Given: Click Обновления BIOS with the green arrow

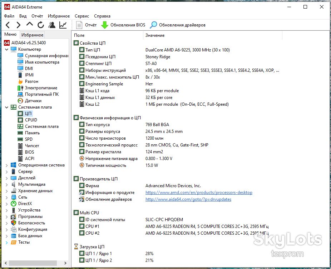Looking at the screenshot, I should point(123,25).
